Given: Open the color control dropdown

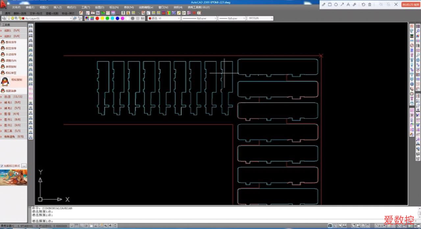Looking at the screenshot, I should (x=164, y=18).
